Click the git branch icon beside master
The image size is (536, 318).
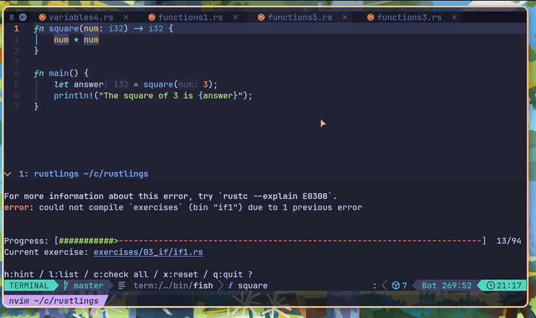(65, 286)
